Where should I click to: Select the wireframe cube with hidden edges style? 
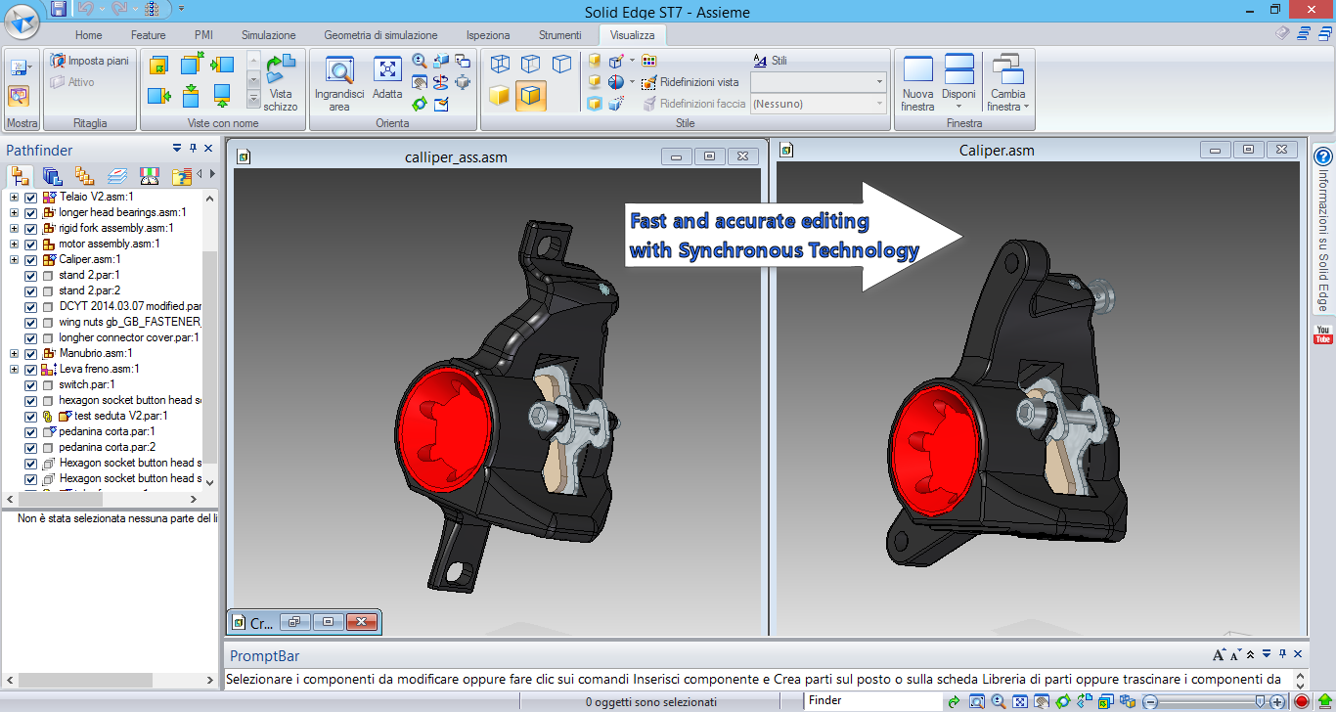pos(531,65)
